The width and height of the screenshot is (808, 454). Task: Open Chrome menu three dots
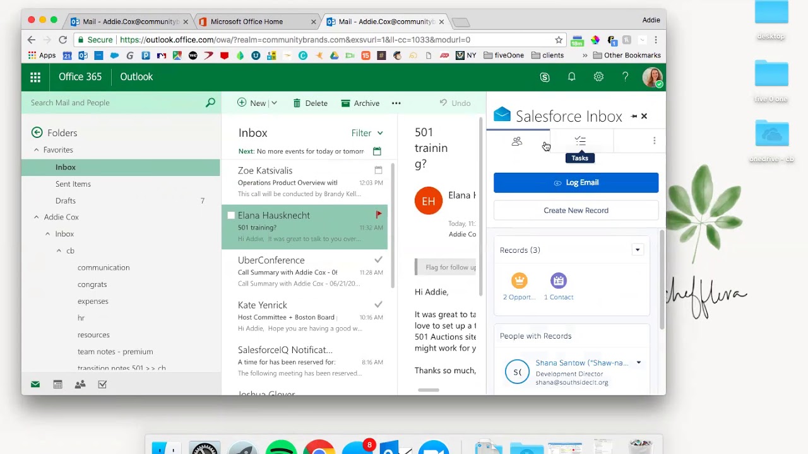tap(655, 40)
